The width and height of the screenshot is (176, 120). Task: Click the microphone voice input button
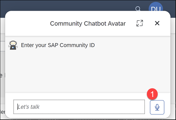click(x=157, y=107)
